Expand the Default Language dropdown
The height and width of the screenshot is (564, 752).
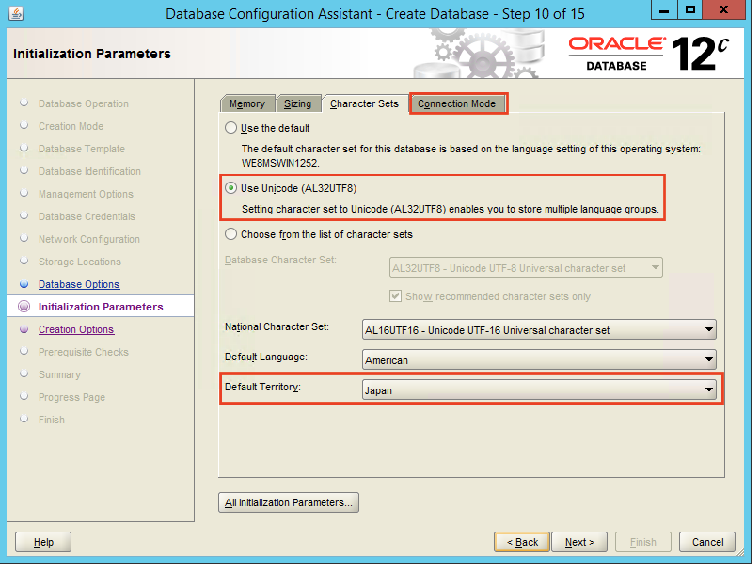[539, 360]
